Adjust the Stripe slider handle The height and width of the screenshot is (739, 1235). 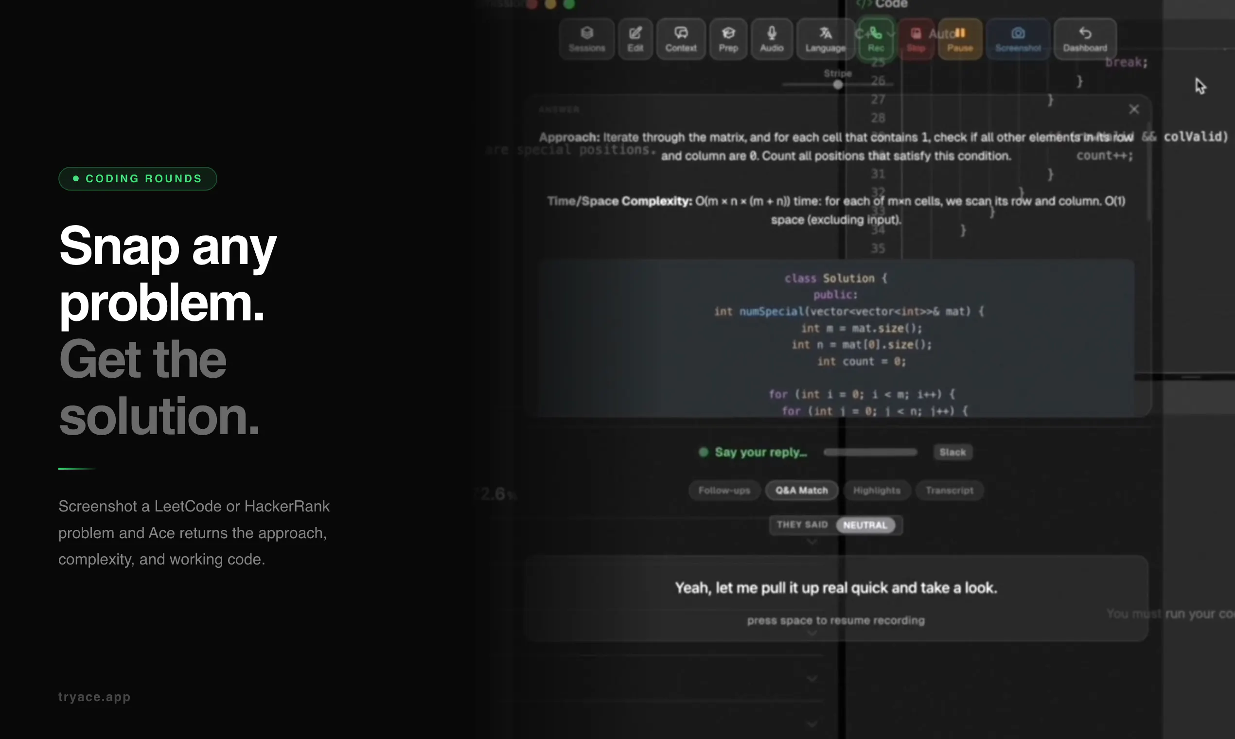(838, 85)
